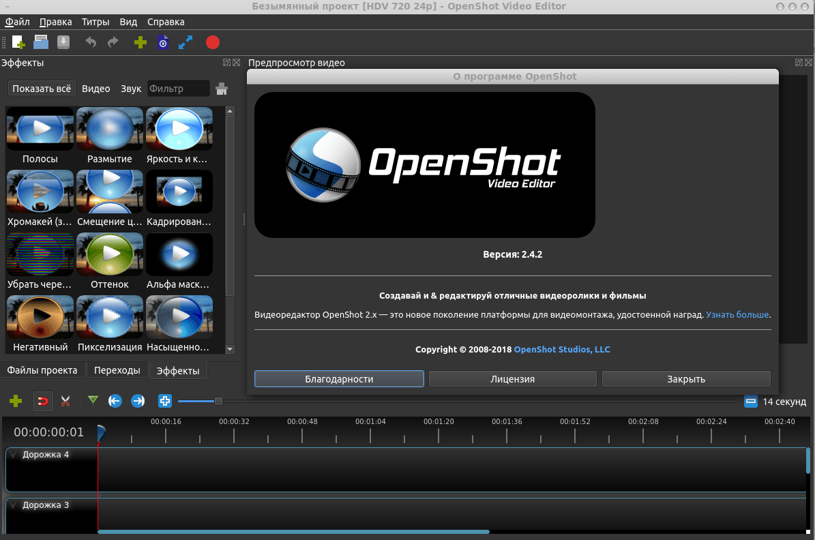This screenshot has width=815, height=540.
Task: Select the razor scissors tool
Action: tap(65, 401)
